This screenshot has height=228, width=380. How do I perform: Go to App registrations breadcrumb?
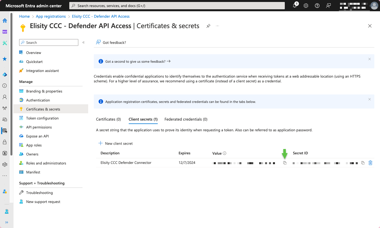pyautogui.click(x=51, y=16)
